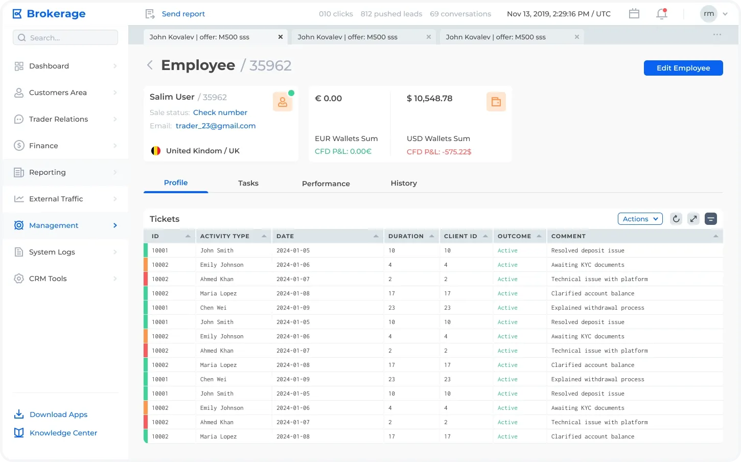The image size is (741, 462).
Task: Click the Download Apps download icon
Action: click(19, 414)
